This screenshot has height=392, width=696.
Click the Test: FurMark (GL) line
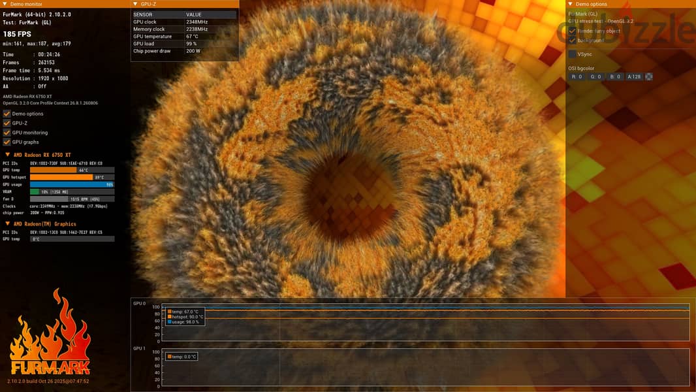pyautogui.click(x=27, y=22)
